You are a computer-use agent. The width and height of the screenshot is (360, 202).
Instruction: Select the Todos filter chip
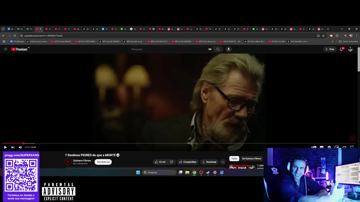(x=234, y=159)
